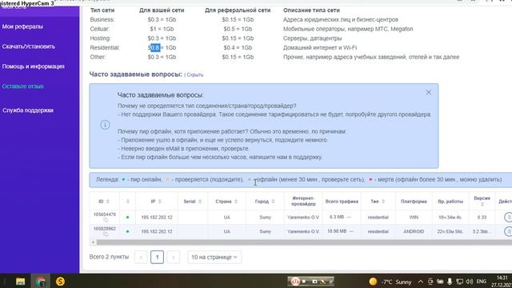Open 'Помощь и информация' in the sidebar

tap(33, 66)
